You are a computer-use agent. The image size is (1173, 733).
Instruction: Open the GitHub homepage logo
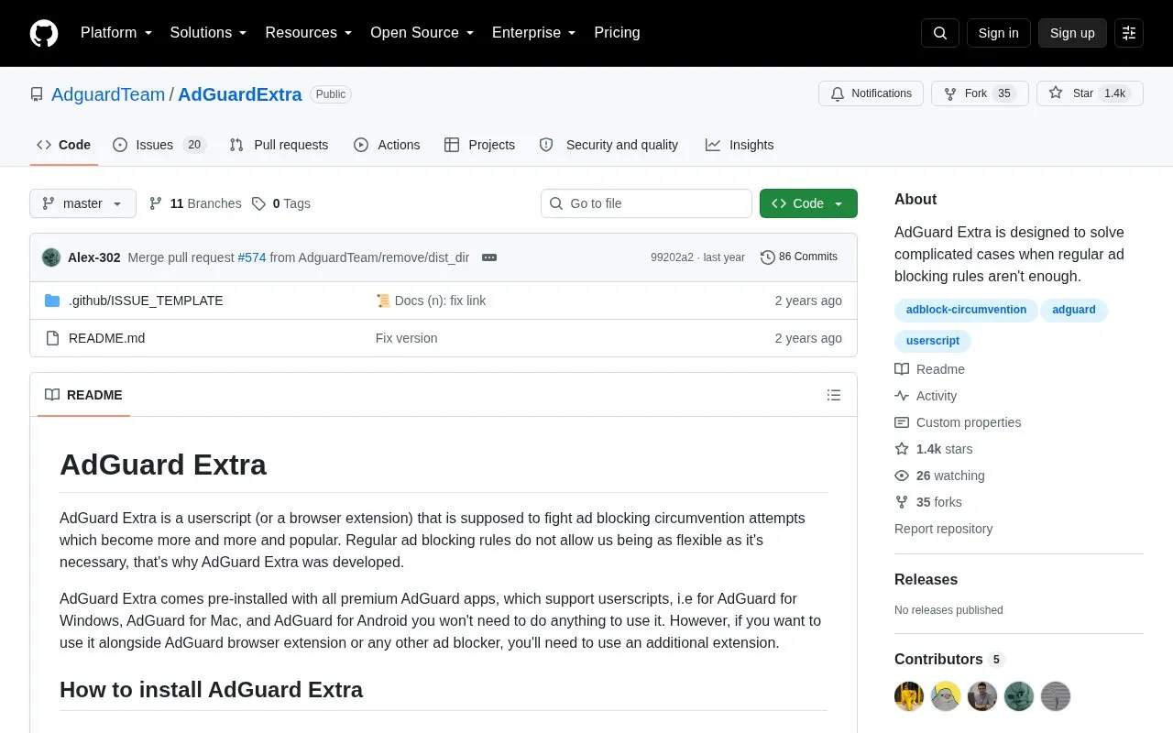pyautogui.click(x=44, y=33)
